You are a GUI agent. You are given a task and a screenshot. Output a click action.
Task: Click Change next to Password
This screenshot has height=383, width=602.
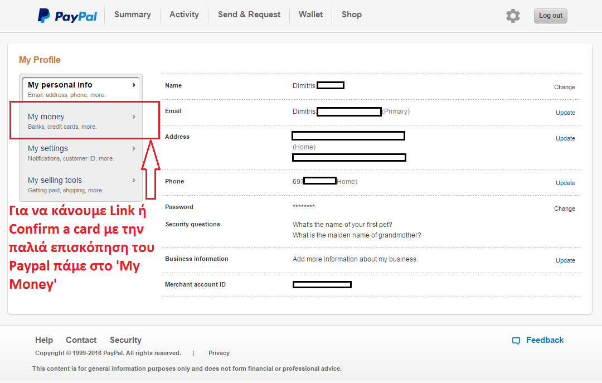[564, 209]
